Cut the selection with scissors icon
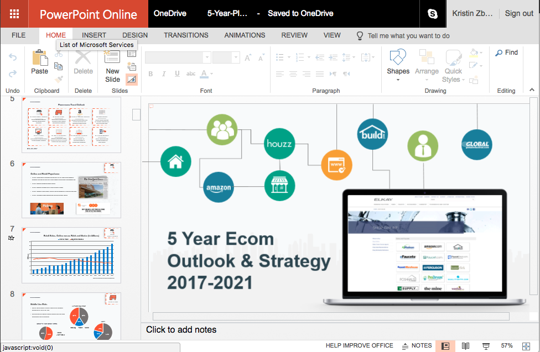The height and width of the screenshot is (352, 540). 59,54
